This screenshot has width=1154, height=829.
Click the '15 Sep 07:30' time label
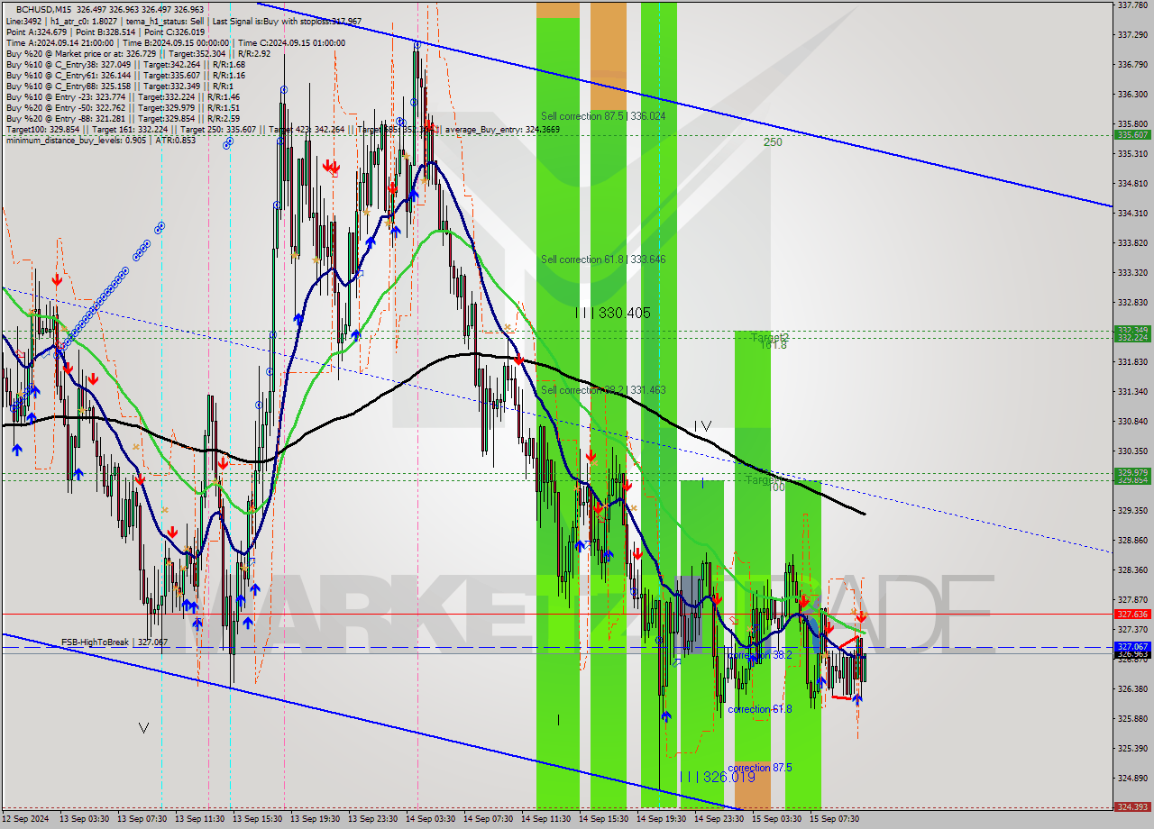(x=834, y=819)
